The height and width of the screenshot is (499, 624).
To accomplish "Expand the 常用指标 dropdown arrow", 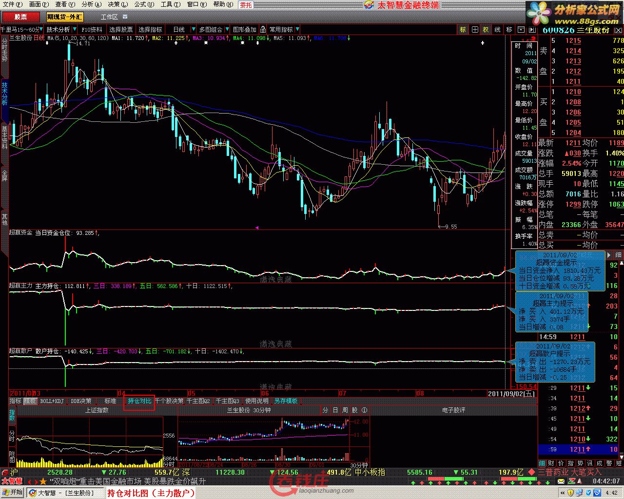I will pyautogui.click(x=297, y=30).
